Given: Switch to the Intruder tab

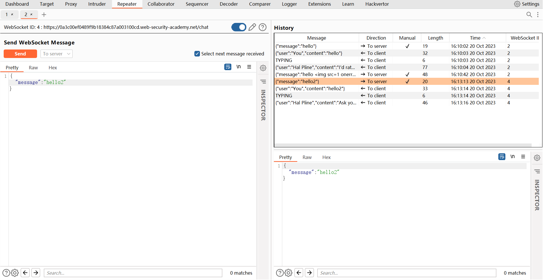Looking at the screenshot, I should coord(97,4).
